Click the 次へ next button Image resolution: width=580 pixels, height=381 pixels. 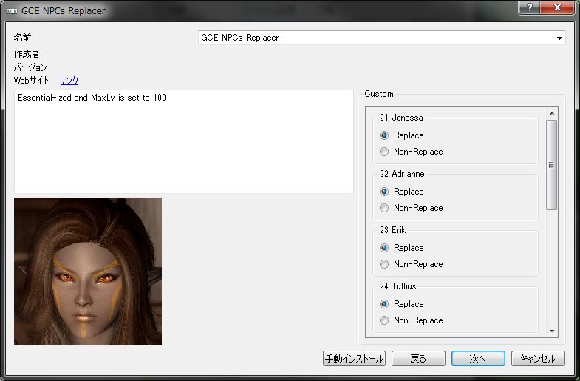[478, 358]
